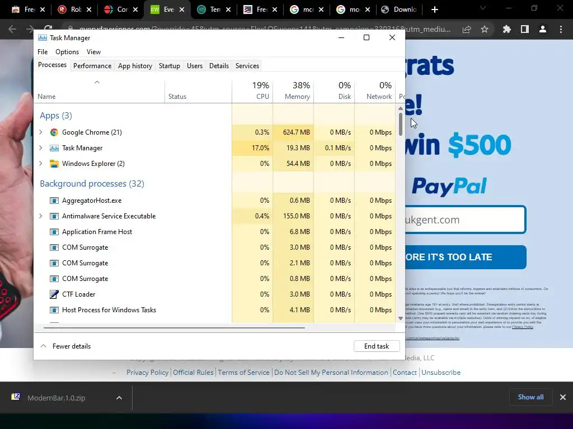
Task: Collapse Task Manager with Fewer details
Action: click(65, 346)
